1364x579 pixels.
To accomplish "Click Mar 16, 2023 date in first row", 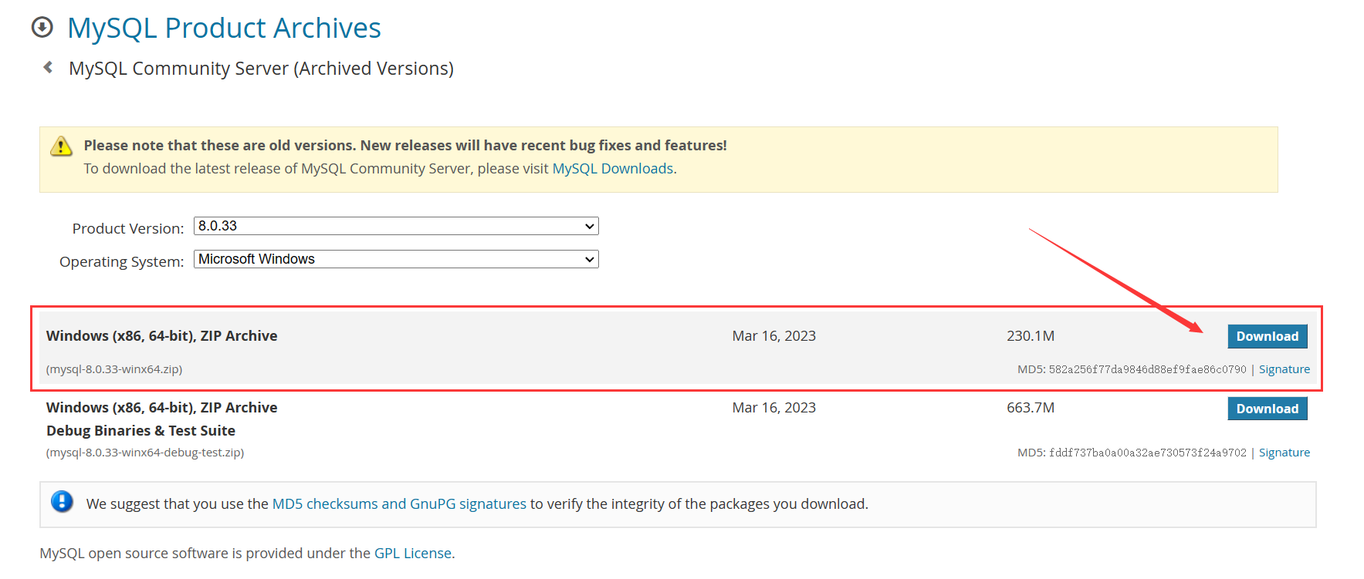I will click(773, 336).
